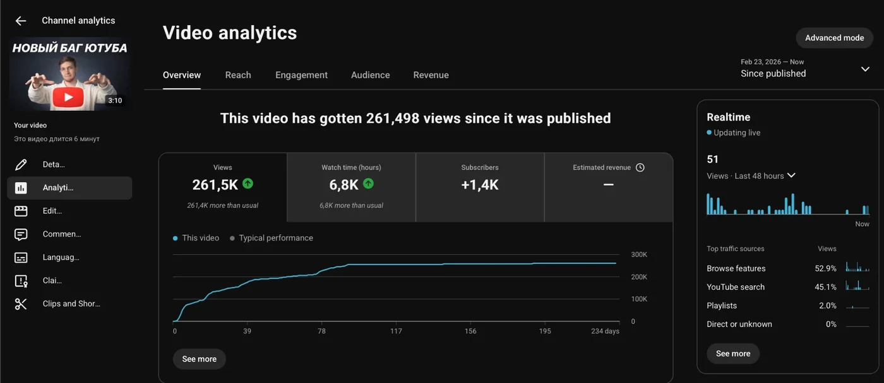Click the Playlists mini sparkline
The width and height of the screenshot is (884, 383).
click(857, 306)
